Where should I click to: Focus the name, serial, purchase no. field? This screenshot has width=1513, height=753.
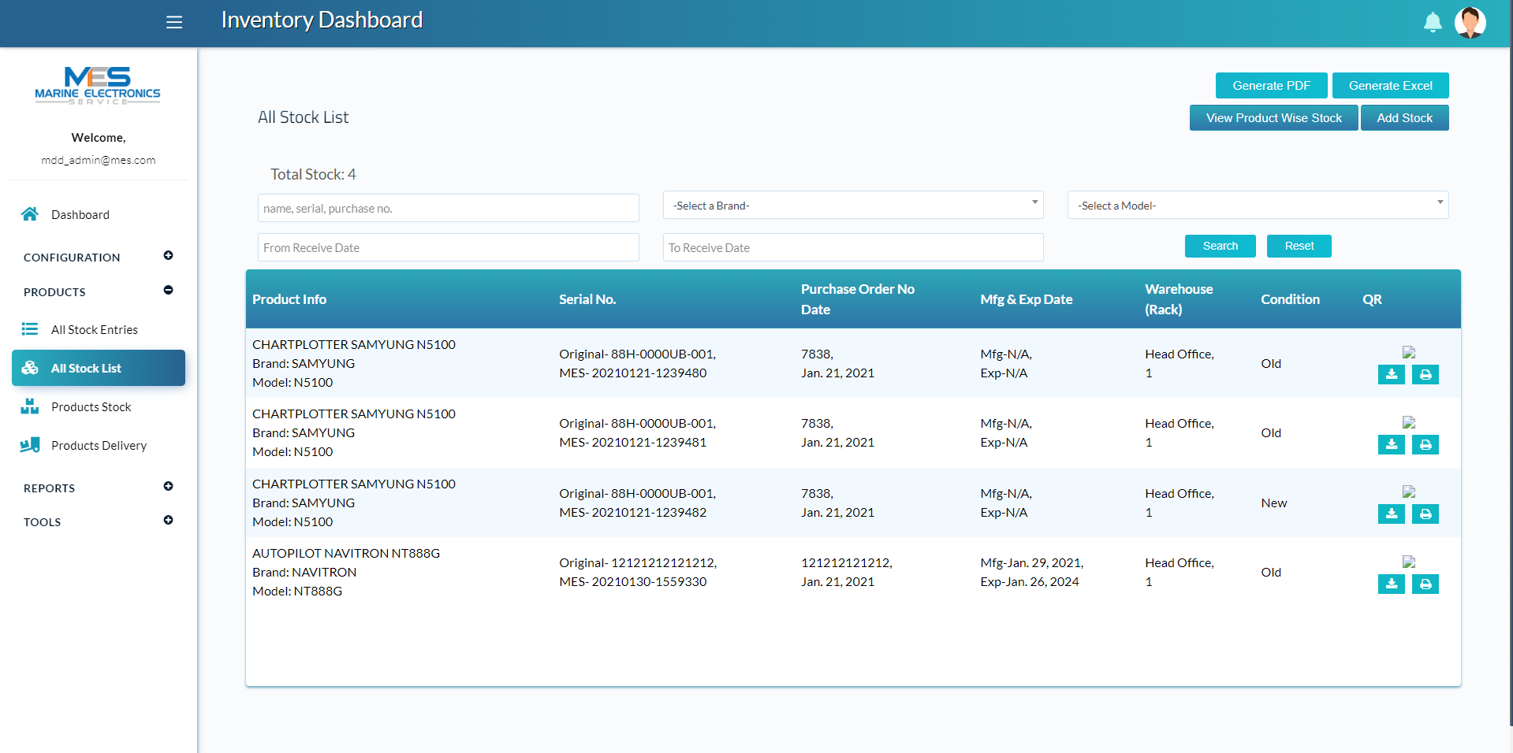[x=448, y=208]
